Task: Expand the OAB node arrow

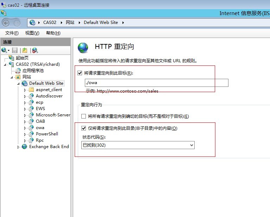Action: coord(25,122)
